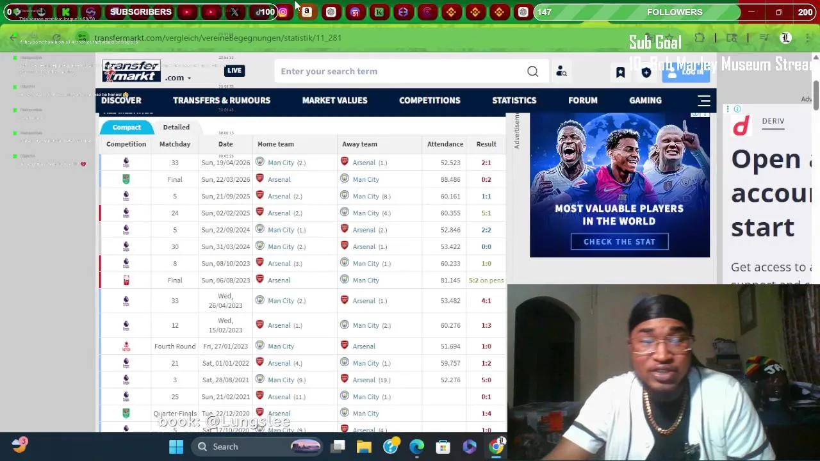
Task: Click competition icon in 06/08/2023 Final row
Action: tap(126, 280)
